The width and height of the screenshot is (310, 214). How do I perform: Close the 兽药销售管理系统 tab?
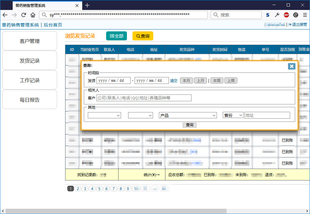point(77,6)
